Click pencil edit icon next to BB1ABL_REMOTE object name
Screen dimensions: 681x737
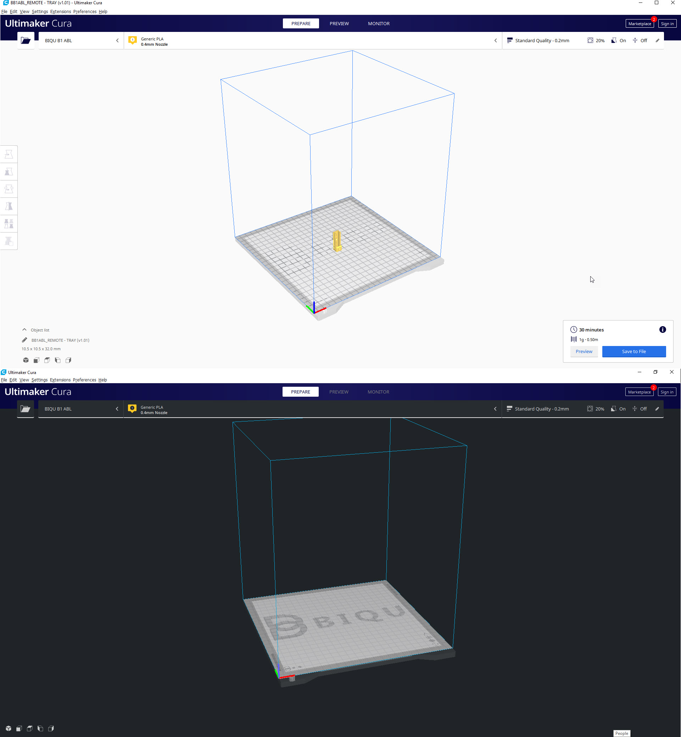[x=25, y=340]
